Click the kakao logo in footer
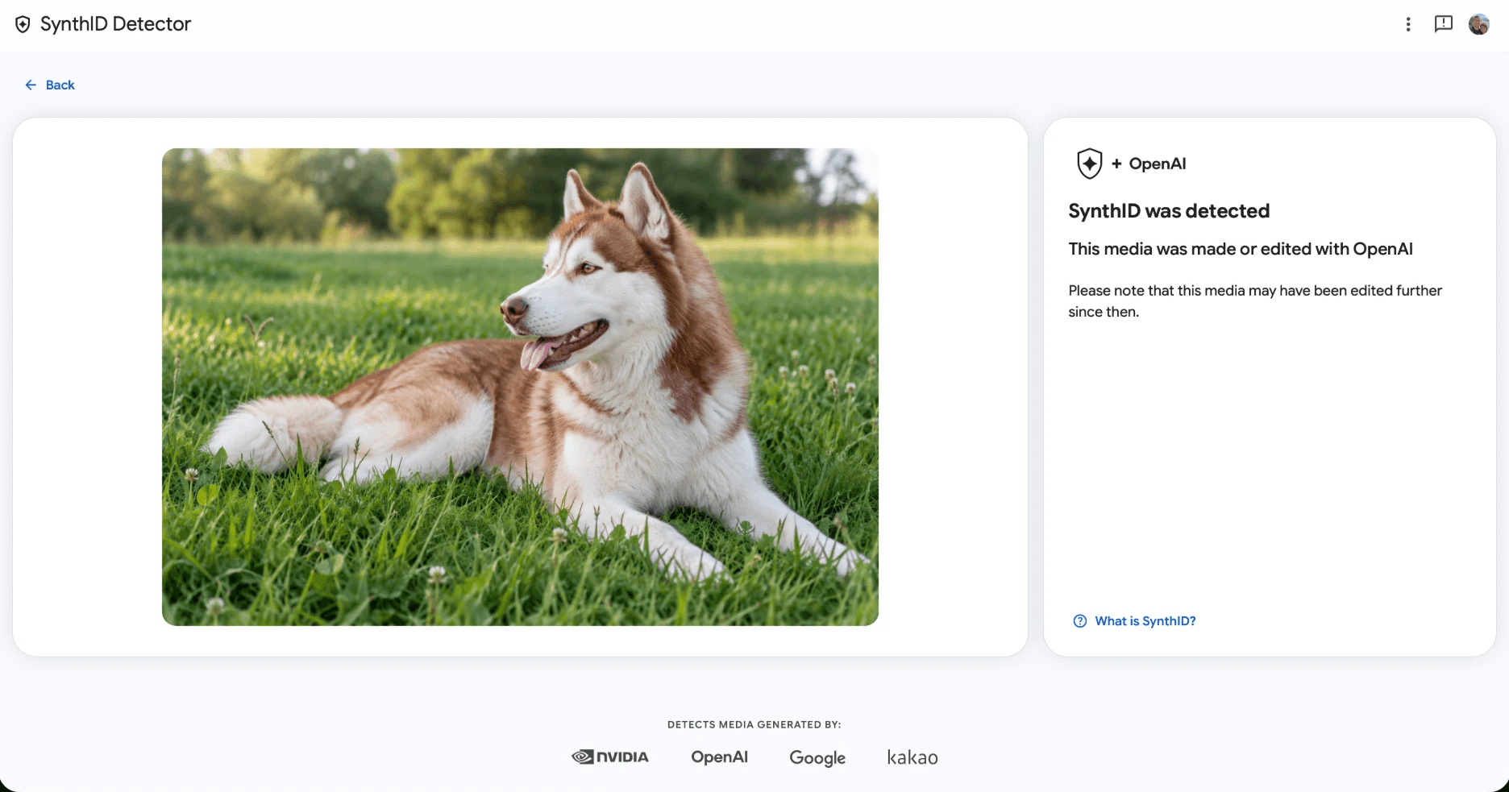The image size is (1509, 792). pyautogui.click(x=912, y=757)
